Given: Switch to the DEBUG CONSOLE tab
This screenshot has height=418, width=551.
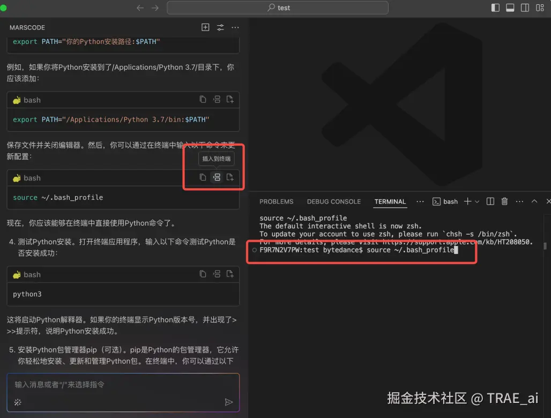Looking at the screenshot, I should click(x=333, y=201).
